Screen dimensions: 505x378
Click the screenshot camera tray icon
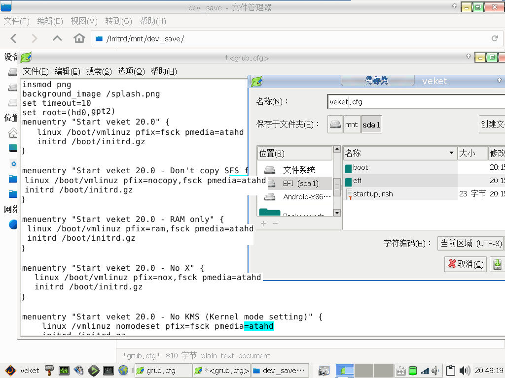[324, 371]
